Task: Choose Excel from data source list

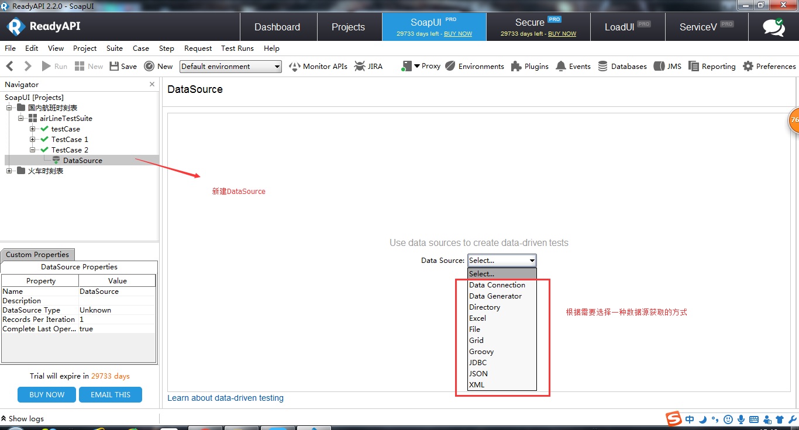Action: click(502, 318)
